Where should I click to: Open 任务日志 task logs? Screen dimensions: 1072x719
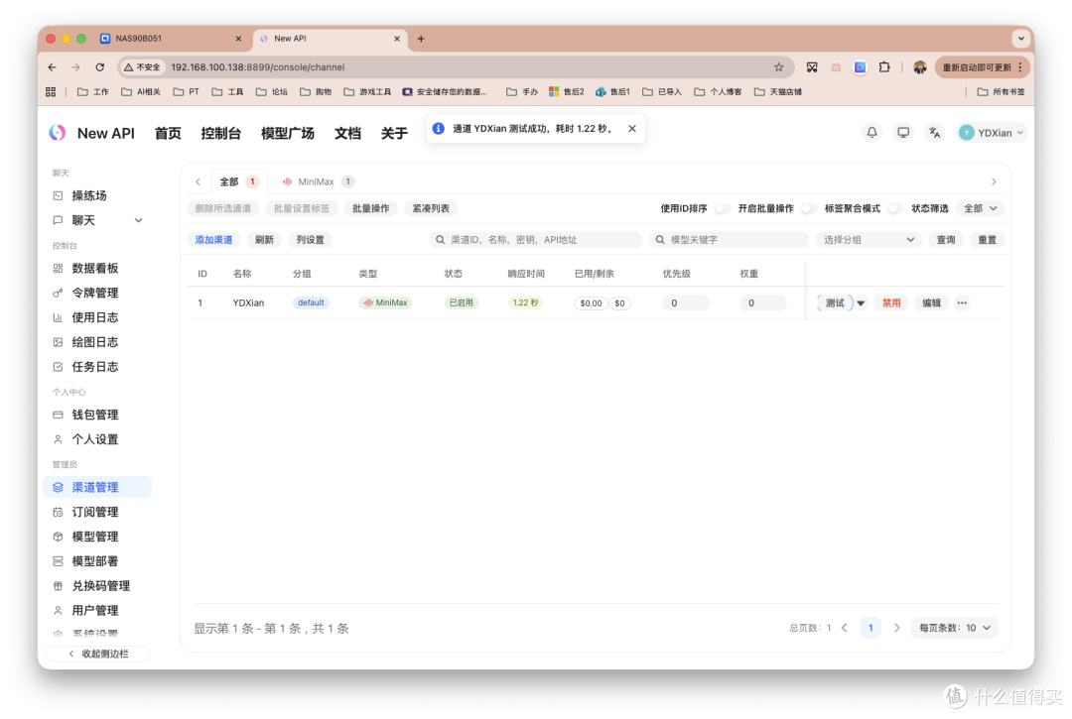97,367
